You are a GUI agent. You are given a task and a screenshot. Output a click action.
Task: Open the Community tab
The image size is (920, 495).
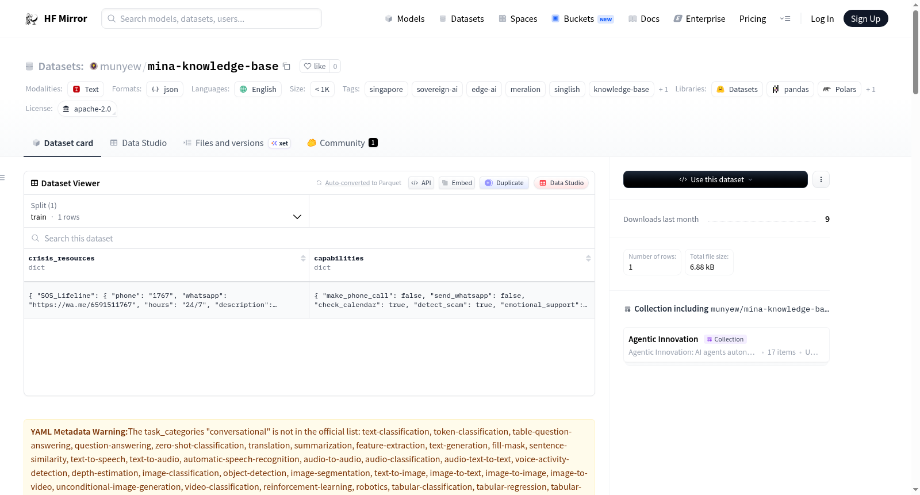click(x=342, y=143)
